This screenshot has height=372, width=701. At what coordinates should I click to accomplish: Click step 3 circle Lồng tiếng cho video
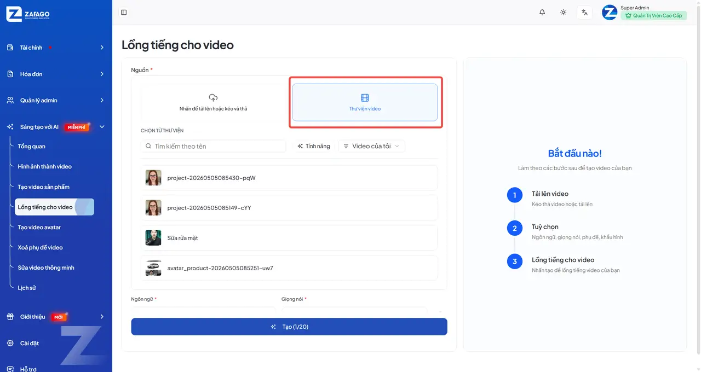pos(515,261)
